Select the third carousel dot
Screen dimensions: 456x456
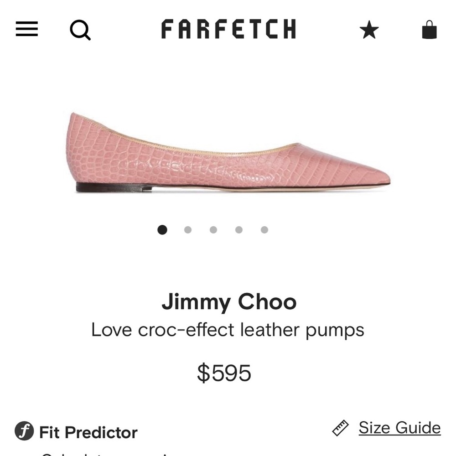click(212, 230)
